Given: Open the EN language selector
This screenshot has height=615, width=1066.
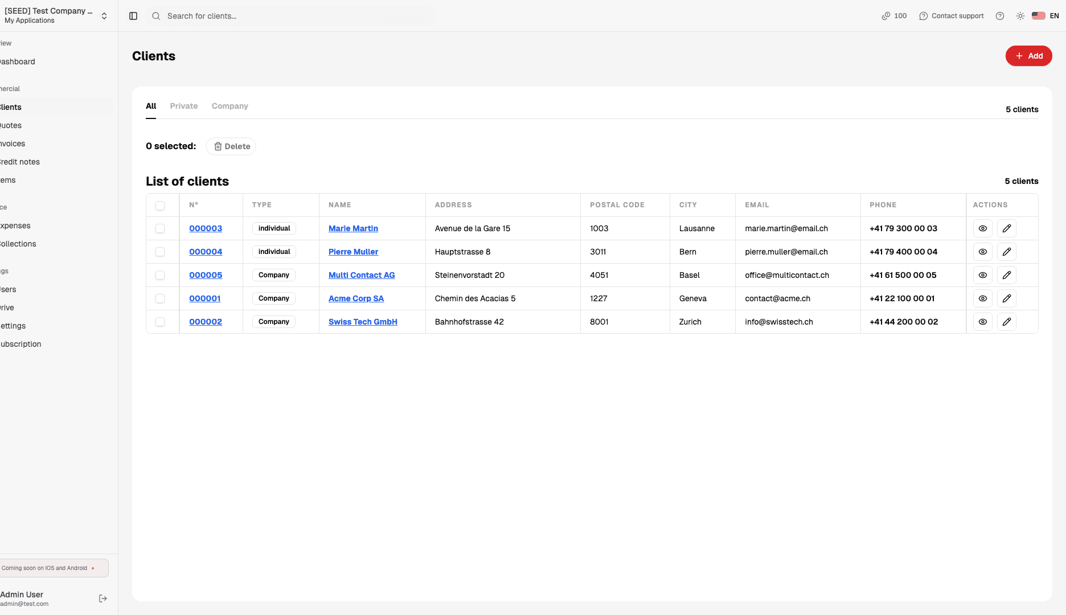Looking at the screenshot, I should pyautogui.click(x=1045, y=15).
